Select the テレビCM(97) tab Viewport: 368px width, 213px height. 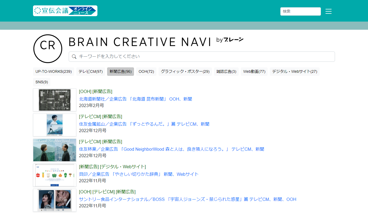(x=91, y=71)
